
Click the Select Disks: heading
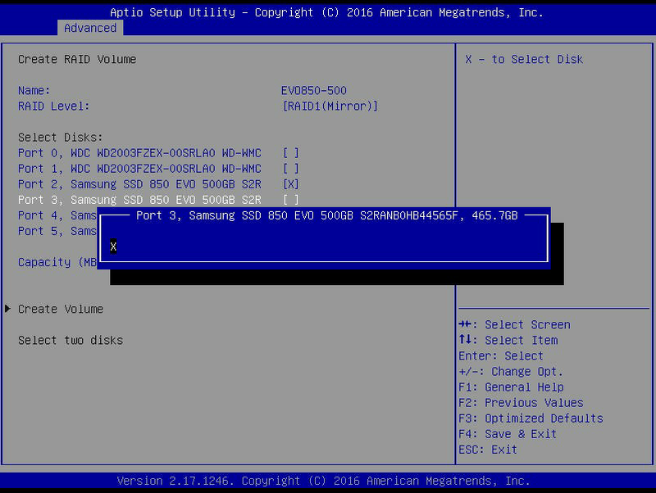coord(60,138)
